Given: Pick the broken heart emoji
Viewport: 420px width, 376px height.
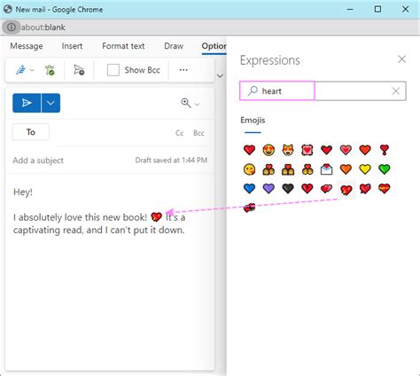Looking at the screenshot, I should pos(307,189).
